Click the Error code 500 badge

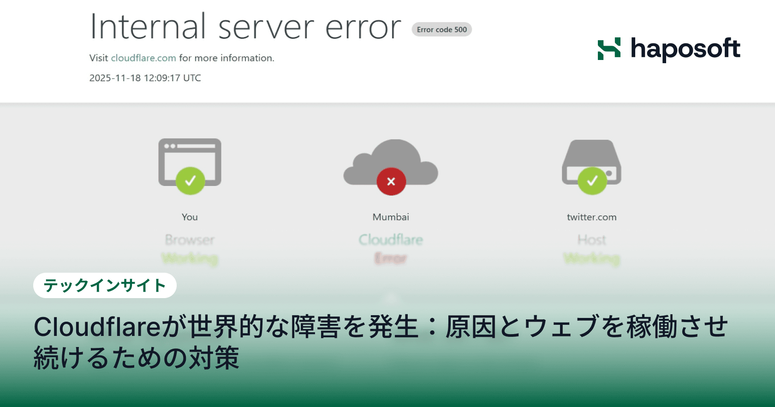441,30
